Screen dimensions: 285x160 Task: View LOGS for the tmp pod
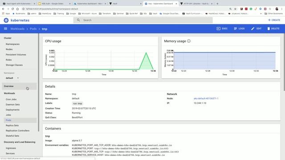tap(239, 28)
